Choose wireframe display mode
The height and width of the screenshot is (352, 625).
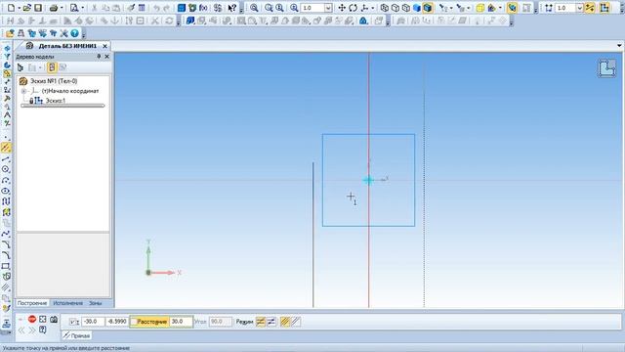click(x=385, y=8)
